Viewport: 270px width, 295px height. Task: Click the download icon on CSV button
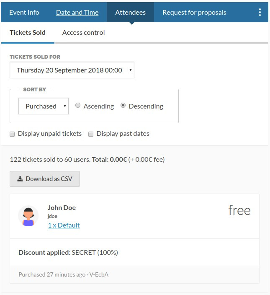coord(20,179)
